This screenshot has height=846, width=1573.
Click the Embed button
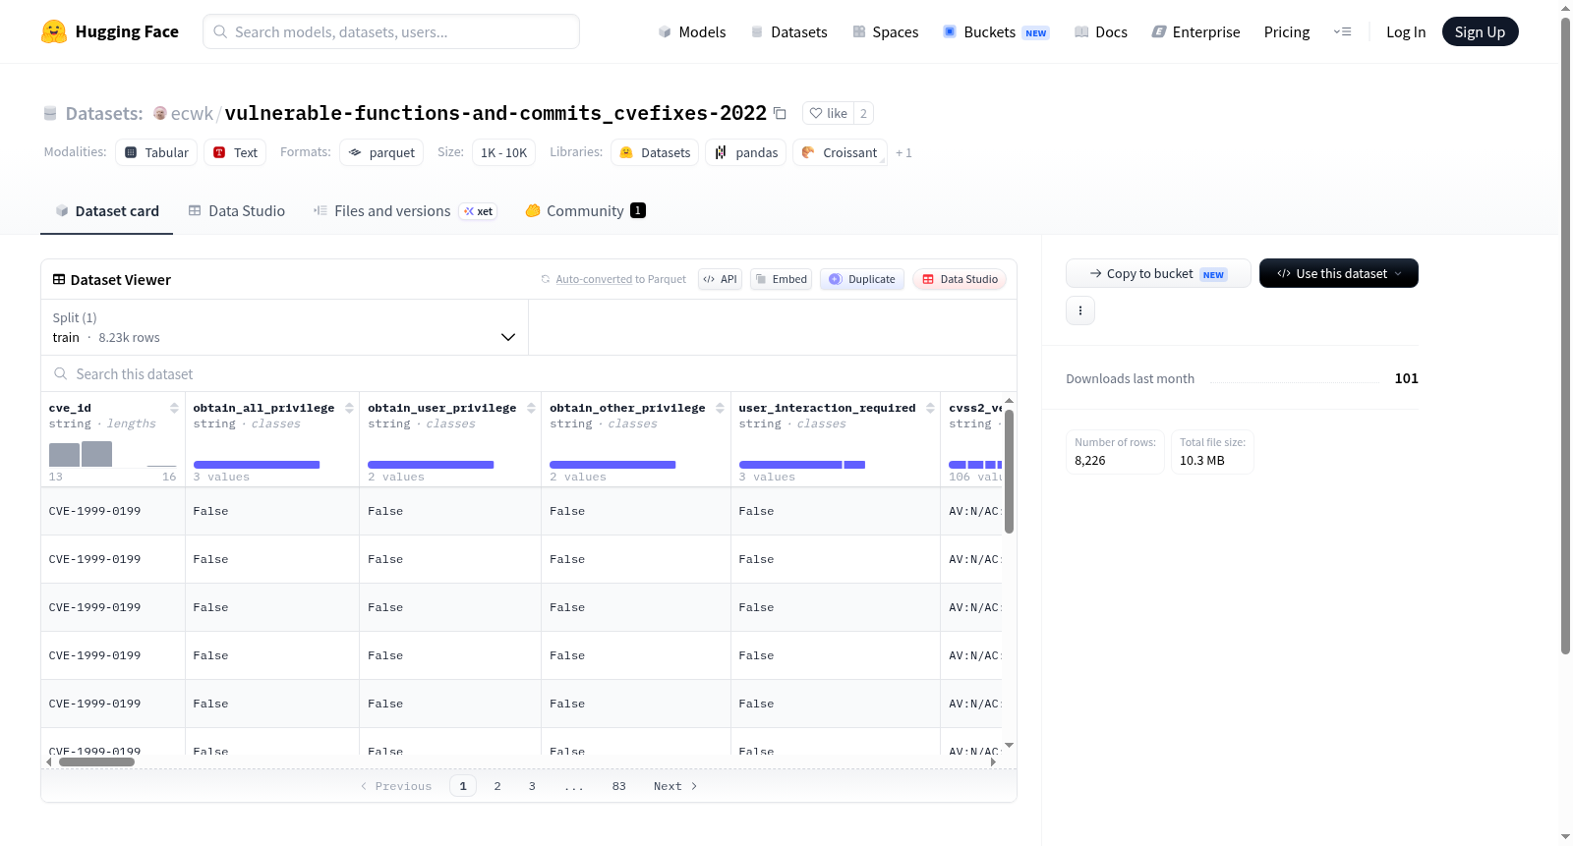pyautogui.click(x=781, y=279)
